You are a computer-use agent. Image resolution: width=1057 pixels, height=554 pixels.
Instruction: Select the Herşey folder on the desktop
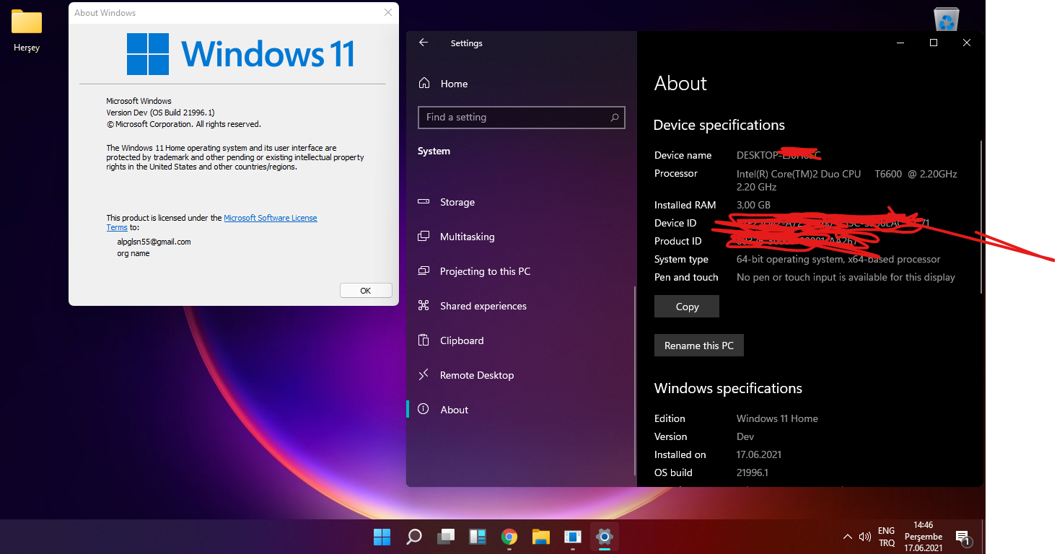point(27,32)
